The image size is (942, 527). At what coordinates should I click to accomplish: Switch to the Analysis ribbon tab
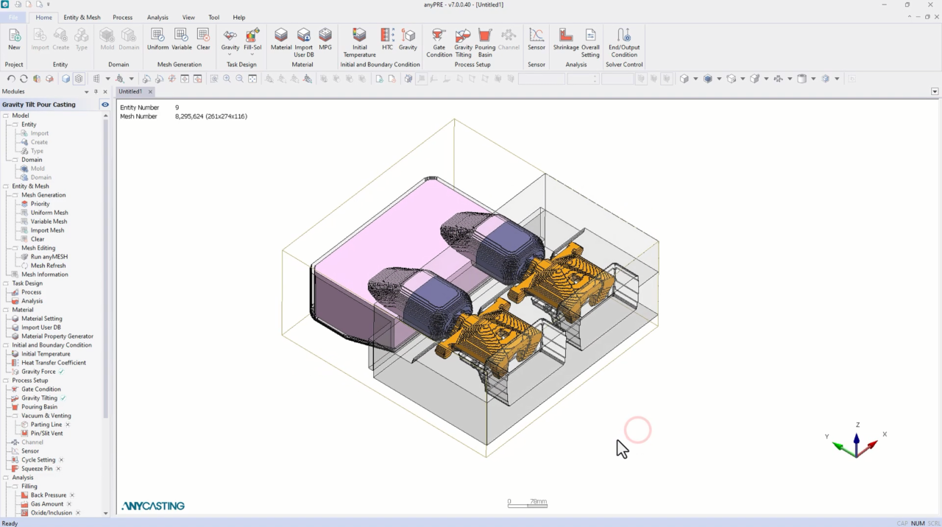tap(157, 17)
